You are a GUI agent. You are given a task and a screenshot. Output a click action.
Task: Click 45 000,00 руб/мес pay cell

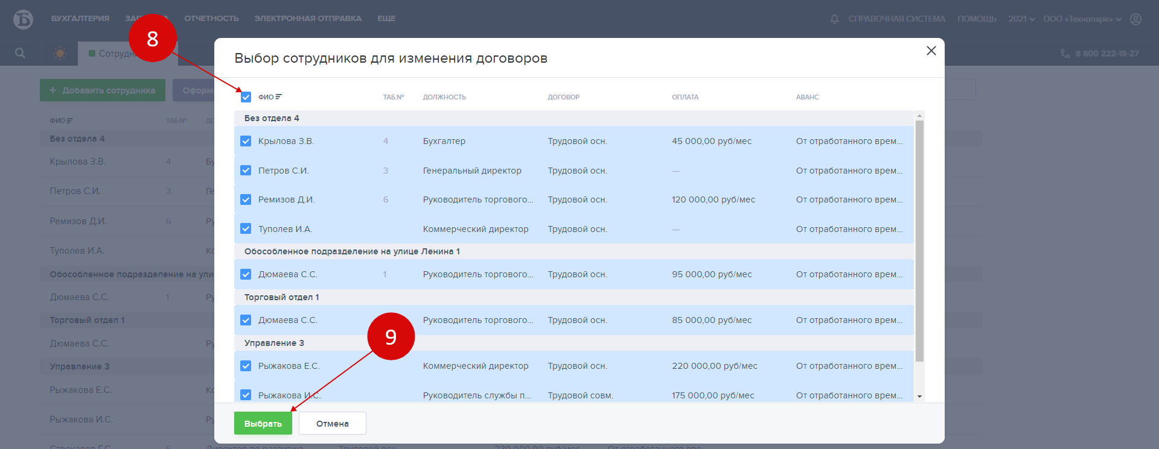tap(712, 141)
